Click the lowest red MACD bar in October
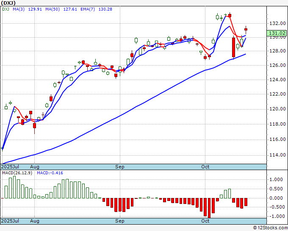288x231 pixels. click(209, 208)
